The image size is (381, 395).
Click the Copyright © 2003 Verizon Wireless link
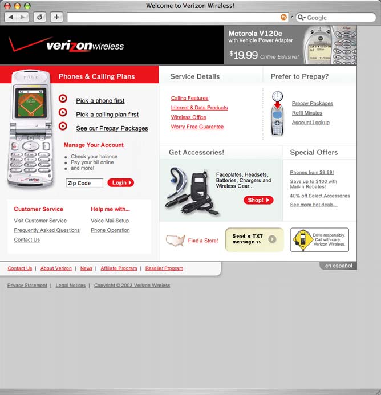pyautogui.click(x=132, y=286)
